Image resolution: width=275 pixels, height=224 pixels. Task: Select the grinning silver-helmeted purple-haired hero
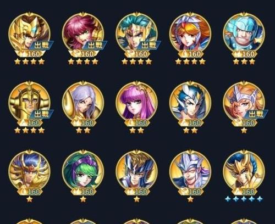click(x=190, y=171)
